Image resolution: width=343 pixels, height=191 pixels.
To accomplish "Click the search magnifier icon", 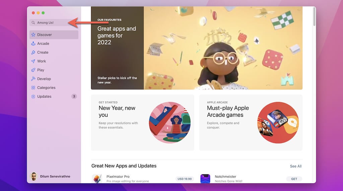I will click(x=33, y=22).
